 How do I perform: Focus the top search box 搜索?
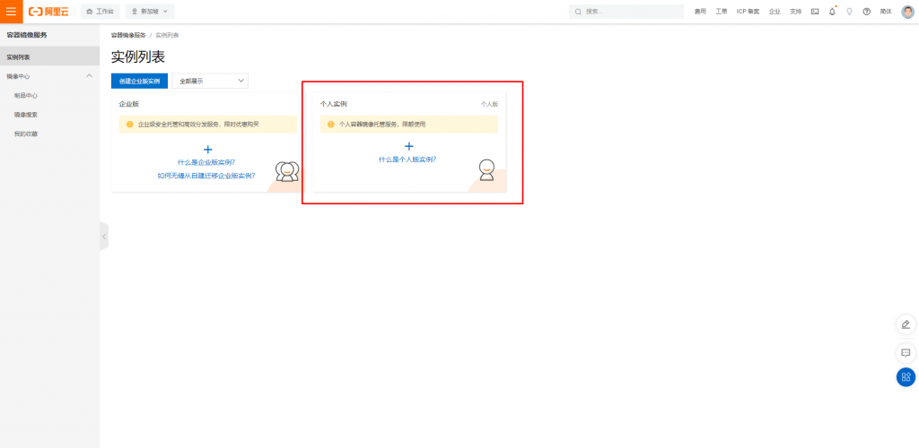(626, 12)
